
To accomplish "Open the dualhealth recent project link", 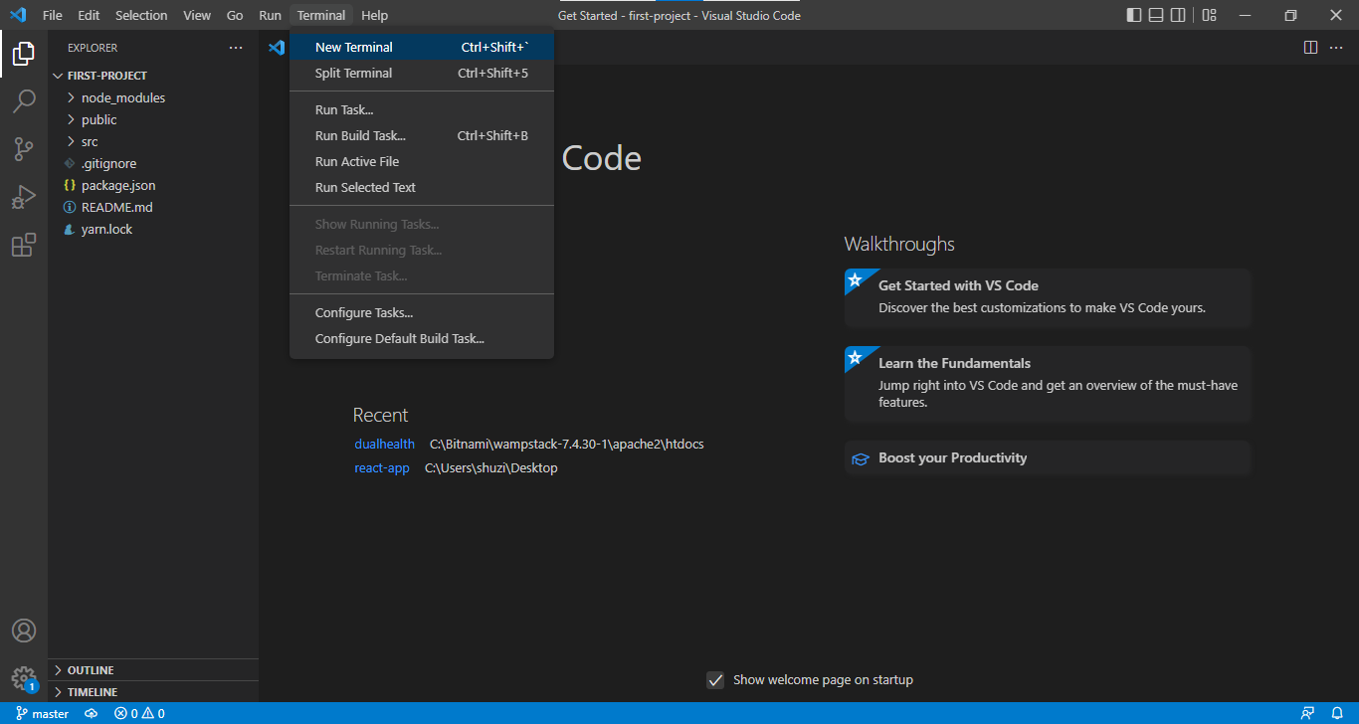I will pyautogui.click(x=384, y=444).
